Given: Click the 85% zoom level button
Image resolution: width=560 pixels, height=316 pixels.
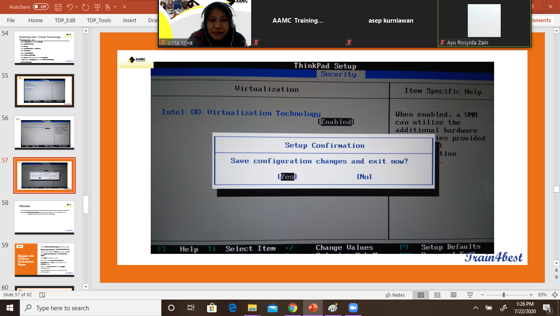Looking at the screenshot, I should point(542,295).
